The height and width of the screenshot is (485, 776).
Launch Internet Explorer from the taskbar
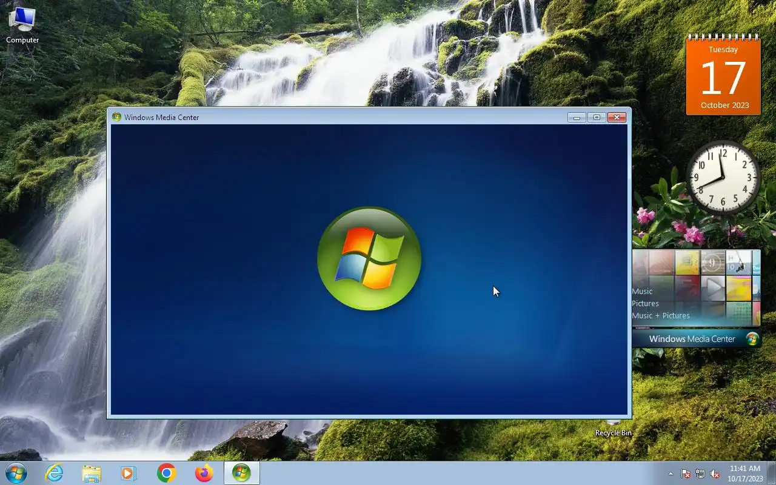(55, 473)
